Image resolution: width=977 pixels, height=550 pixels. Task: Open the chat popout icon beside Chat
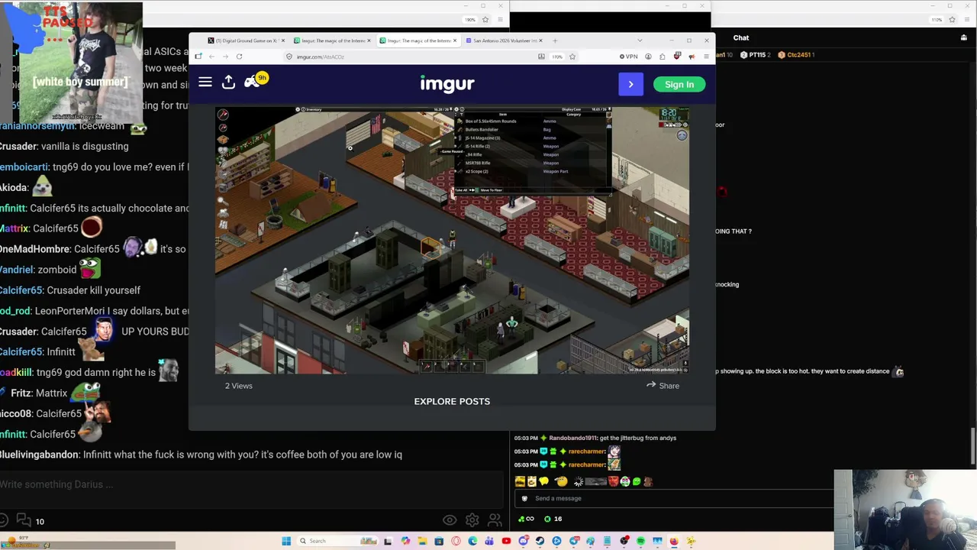[x=964, y=37]
